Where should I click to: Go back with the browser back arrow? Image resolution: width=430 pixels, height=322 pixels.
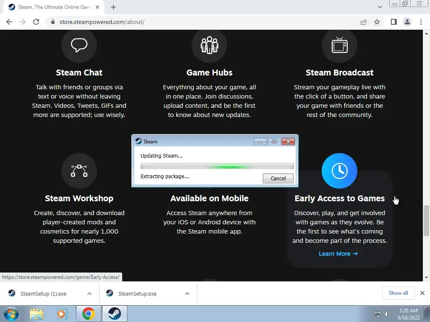9,22
